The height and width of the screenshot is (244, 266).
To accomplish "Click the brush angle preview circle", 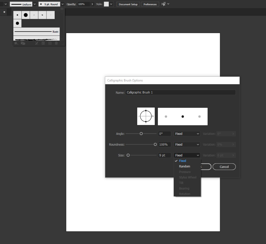I will (x=146, y=116).
